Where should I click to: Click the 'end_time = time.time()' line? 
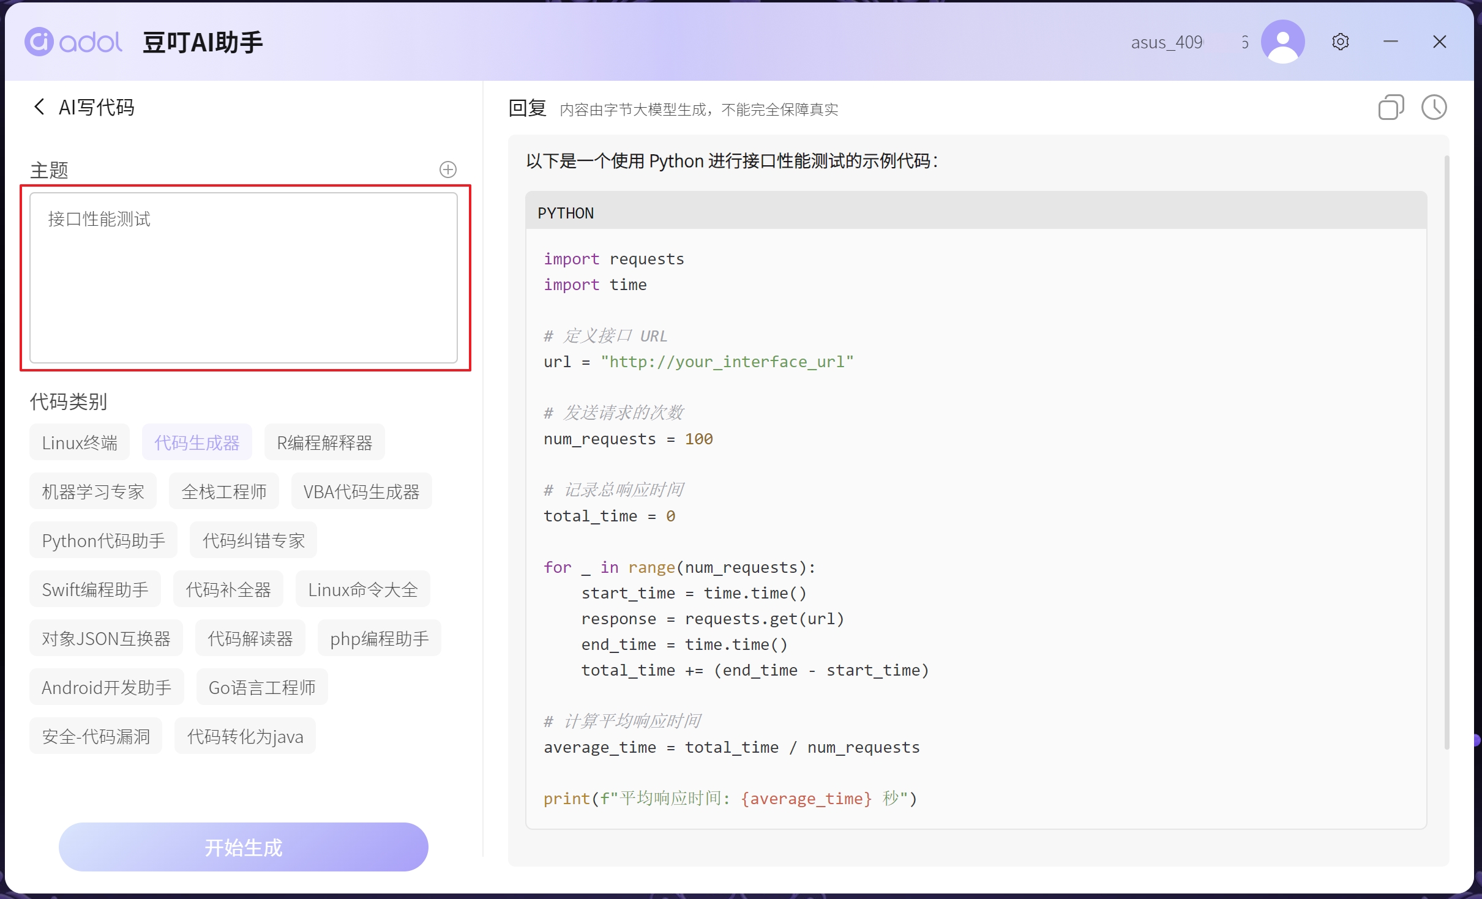coord(684,644)
